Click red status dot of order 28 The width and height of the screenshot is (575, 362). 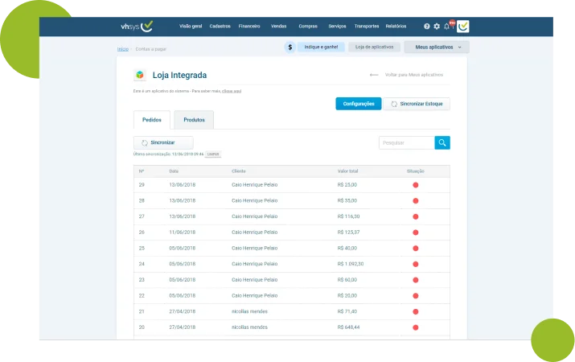coord(416,200)
